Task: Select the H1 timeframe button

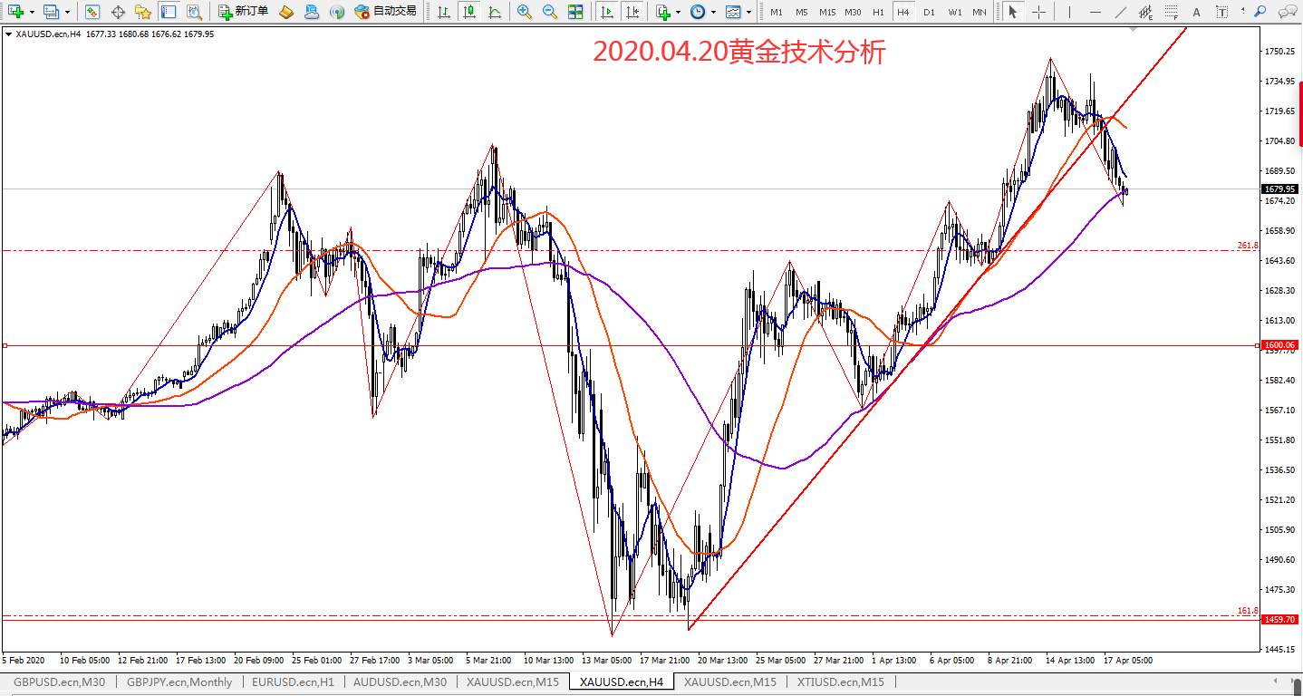Action: click(x=878, y=12)
